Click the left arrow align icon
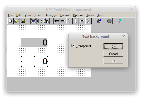The height and width of the screenshot is (98, 142). click(x=57, y=21)
